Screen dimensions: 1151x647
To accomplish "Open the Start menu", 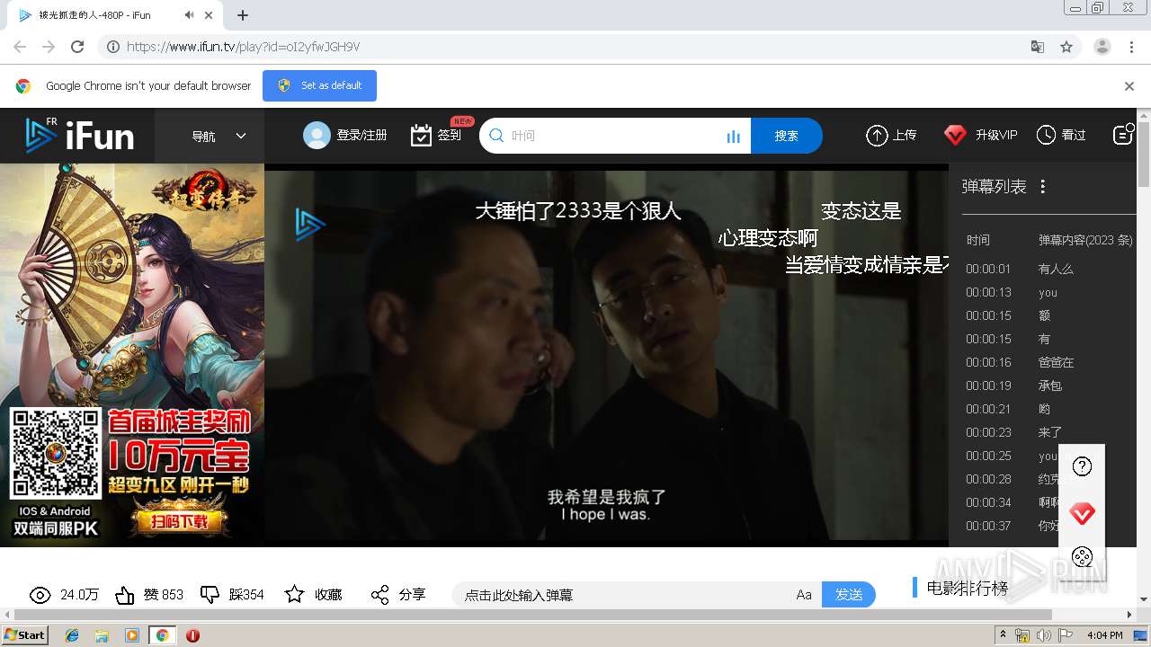I will point(25,634).
